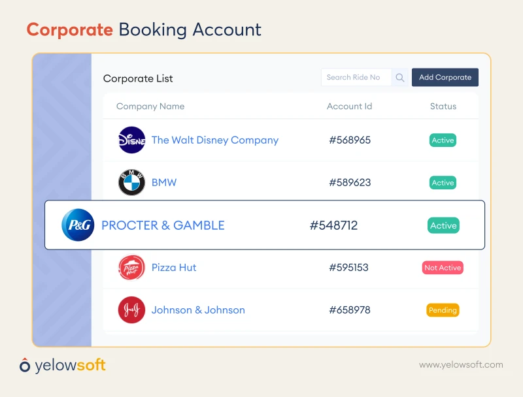This screenshot has height=397, width=523.
Task: Click the Johnson & Johnson logo
Action: click(x=131, y=310)
